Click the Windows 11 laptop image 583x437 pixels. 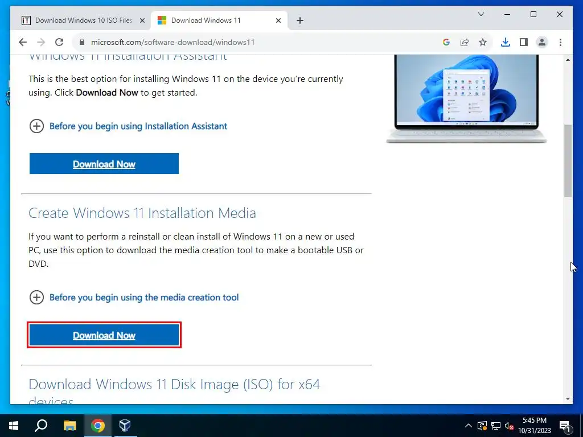tap(466, 99)
